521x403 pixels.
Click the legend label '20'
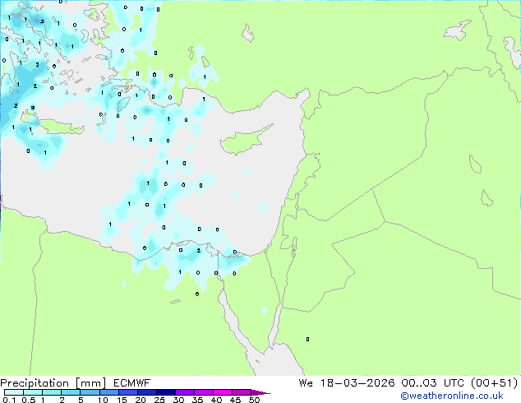click(x=141, y=400)
